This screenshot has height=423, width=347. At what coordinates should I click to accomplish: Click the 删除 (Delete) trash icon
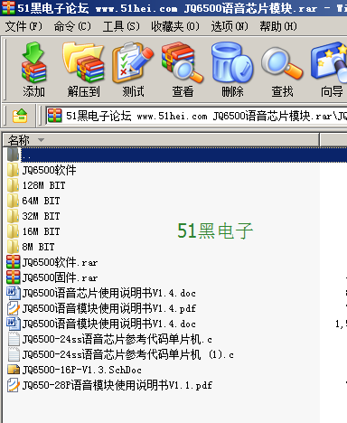232,70
